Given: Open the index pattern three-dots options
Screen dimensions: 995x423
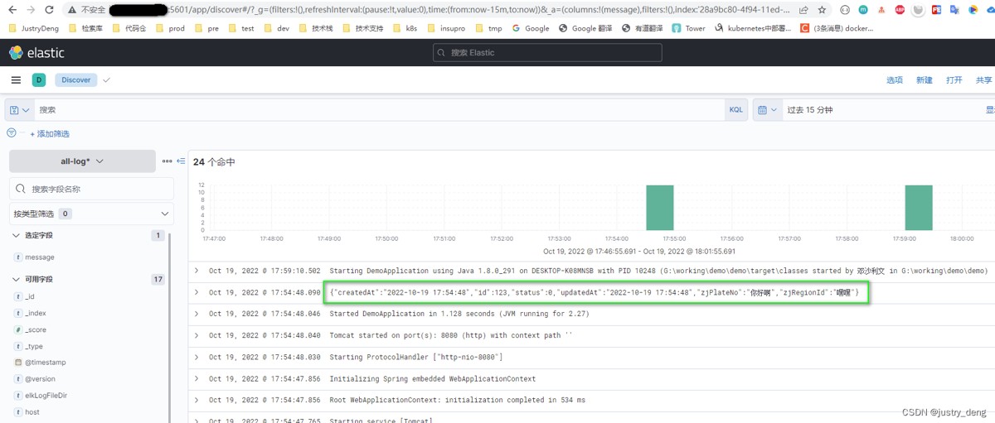Looking at the screenshot, I should 167,161.
